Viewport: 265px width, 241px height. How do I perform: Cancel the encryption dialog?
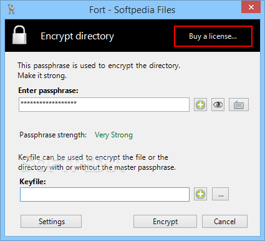(x=224, y=222)
